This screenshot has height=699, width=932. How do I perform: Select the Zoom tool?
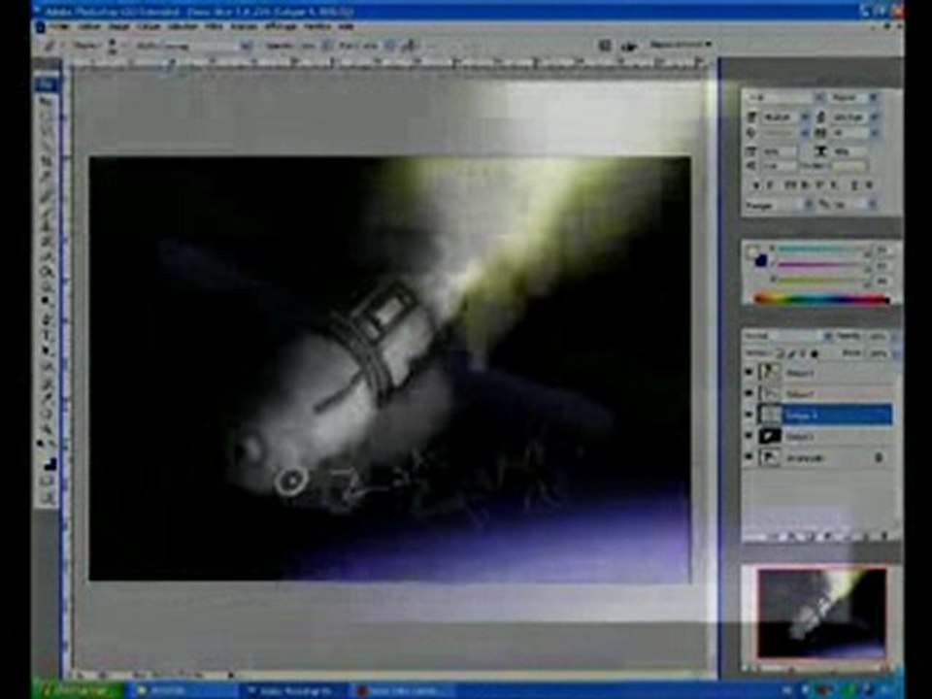[47, 428]
